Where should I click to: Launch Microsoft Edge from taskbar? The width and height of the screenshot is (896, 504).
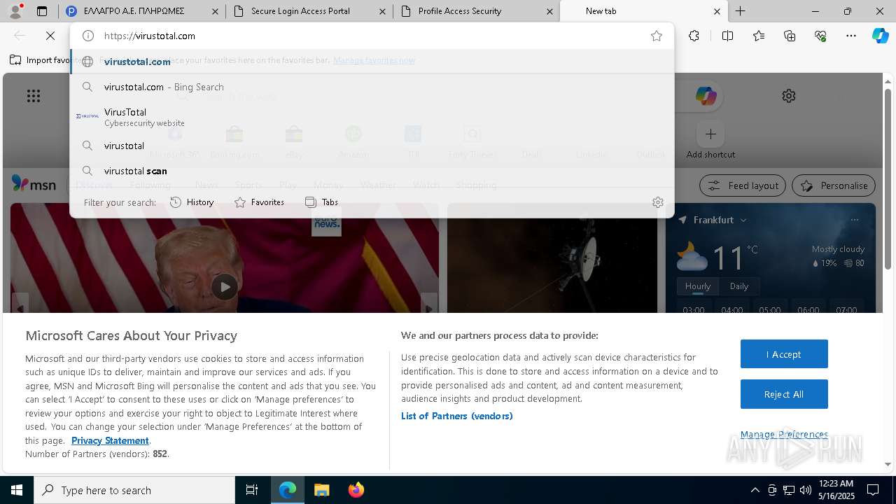pos(288,490)
